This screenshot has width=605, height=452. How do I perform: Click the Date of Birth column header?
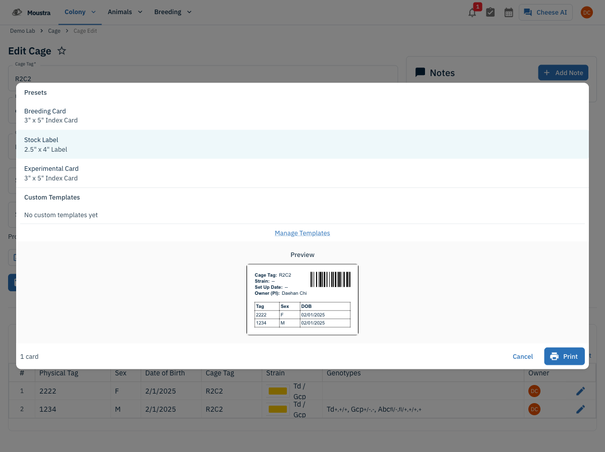pos(165,373)
